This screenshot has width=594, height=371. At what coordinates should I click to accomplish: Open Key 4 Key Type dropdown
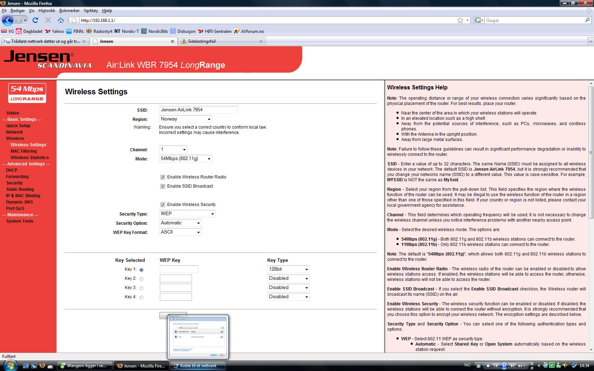point(289,297)
